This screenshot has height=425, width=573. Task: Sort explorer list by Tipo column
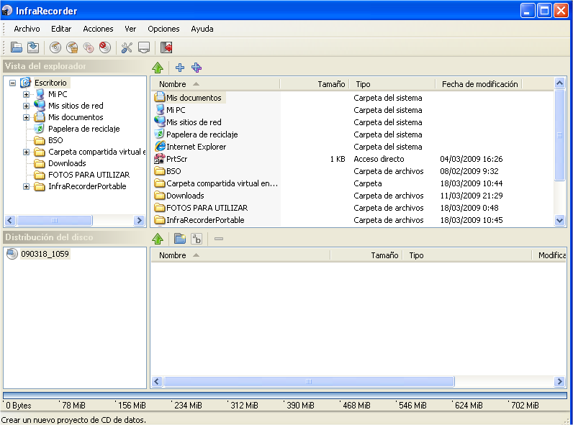pyautogui.click(x=392, y=84)
